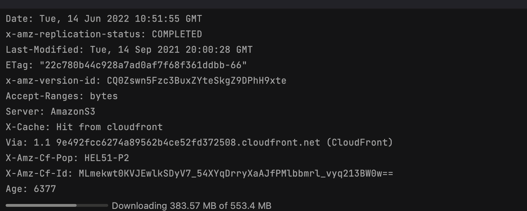Click the ETag hash value
The width and height of the screenshot is (527, 211).
[143, 65]
